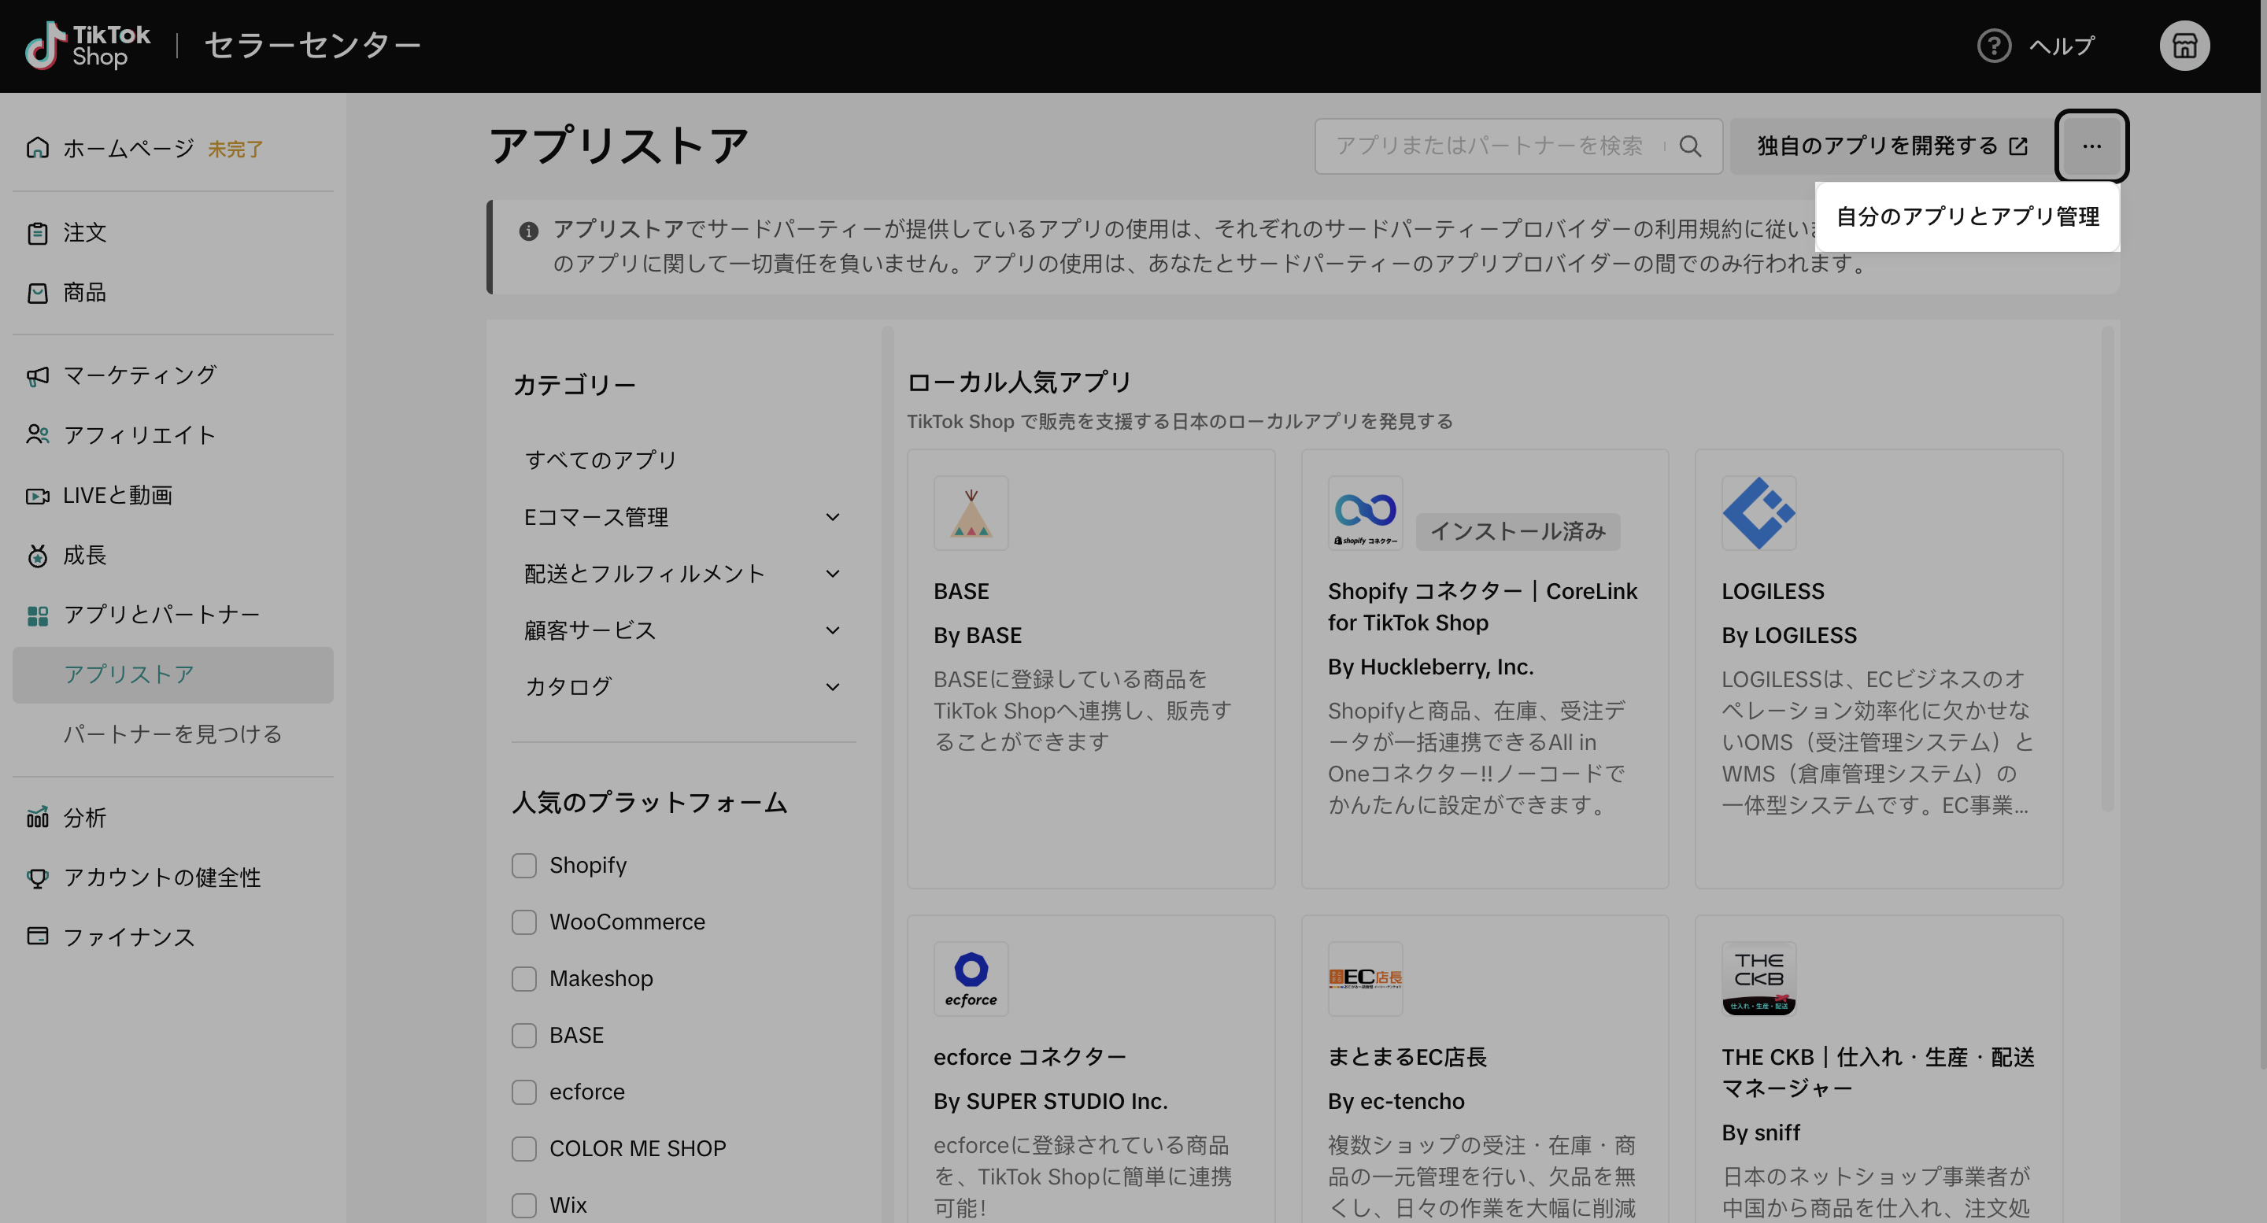
Task: Select すべてのアプリ category link
Action: coord(600,460)
